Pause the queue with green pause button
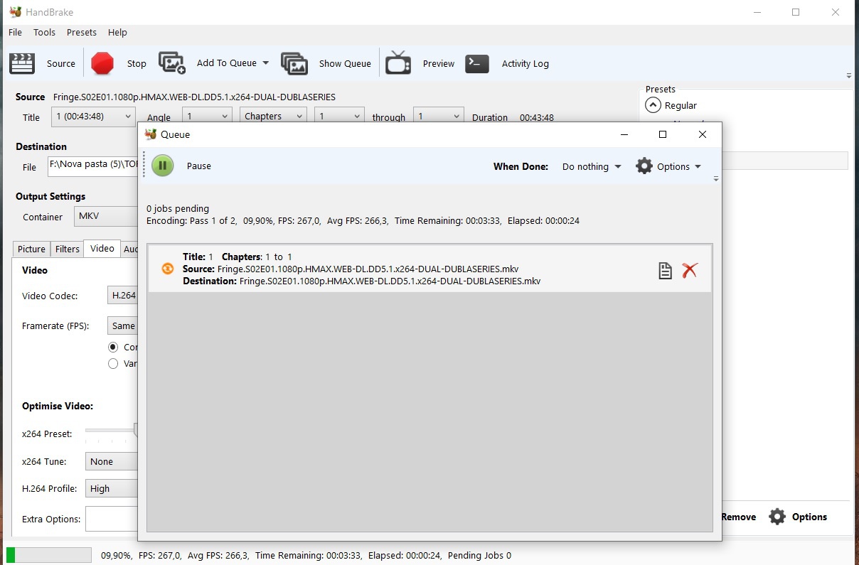The image size is (859, 565). (x=163, y=166)
